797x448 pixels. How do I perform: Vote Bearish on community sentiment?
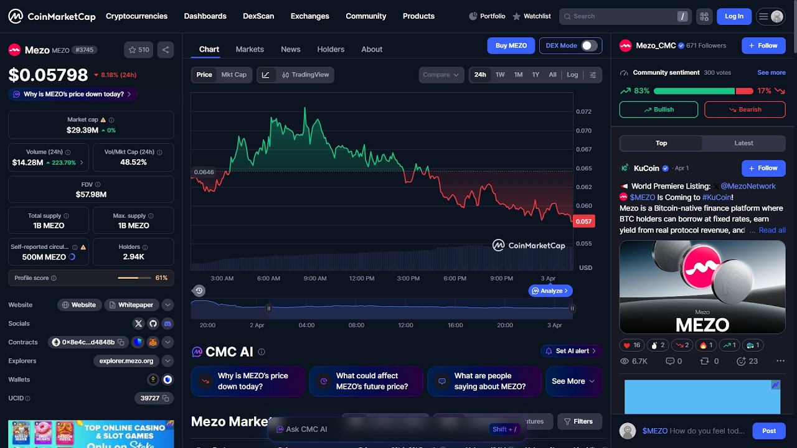[745, 110]
